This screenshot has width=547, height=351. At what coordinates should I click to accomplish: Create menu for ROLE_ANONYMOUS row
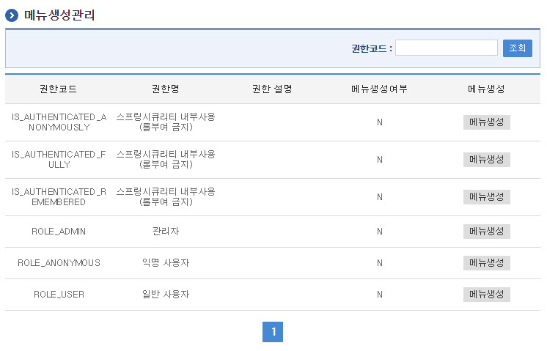486,263
